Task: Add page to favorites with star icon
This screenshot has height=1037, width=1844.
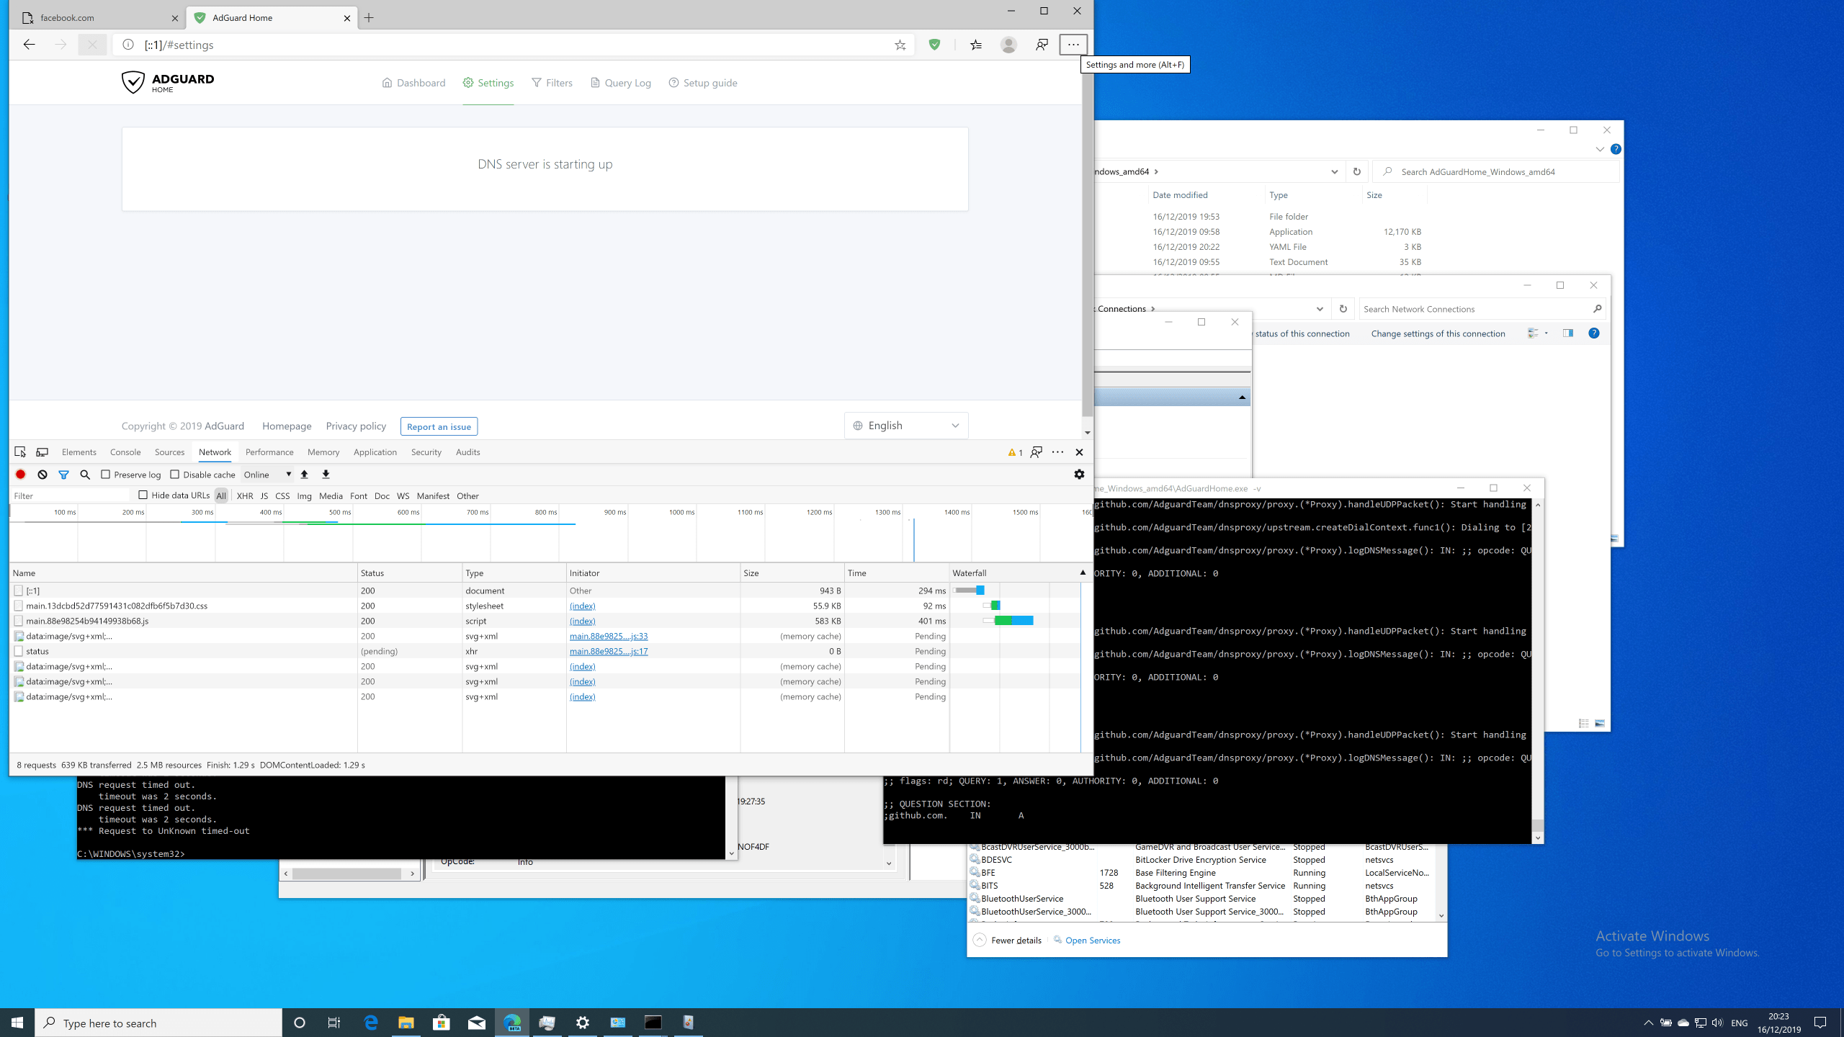Action: (900, 45)
